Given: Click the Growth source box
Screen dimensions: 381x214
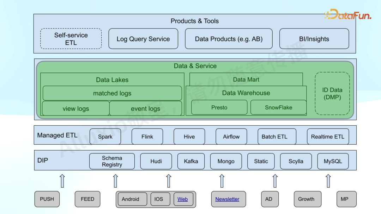Looking at the screenshot, I should [306, 199].
